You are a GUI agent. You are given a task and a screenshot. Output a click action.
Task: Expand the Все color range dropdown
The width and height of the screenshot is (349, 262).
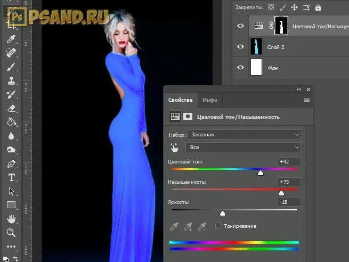[x=244, y=147]
